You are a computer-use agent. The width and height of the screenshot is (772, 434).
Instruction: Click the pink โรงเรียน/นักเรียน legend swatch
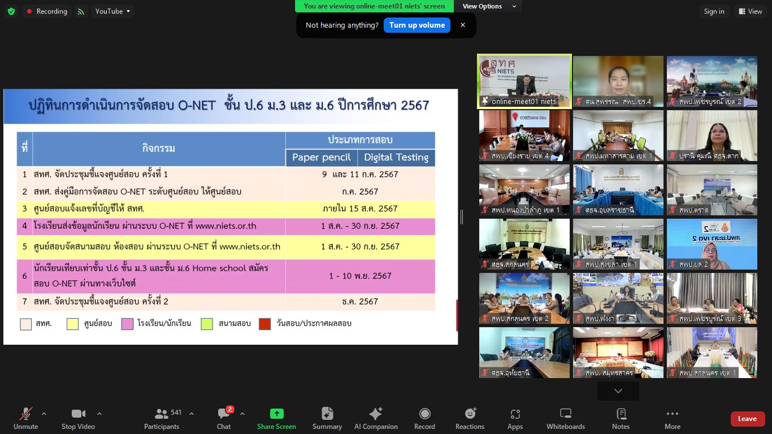[x=127, y=324]
